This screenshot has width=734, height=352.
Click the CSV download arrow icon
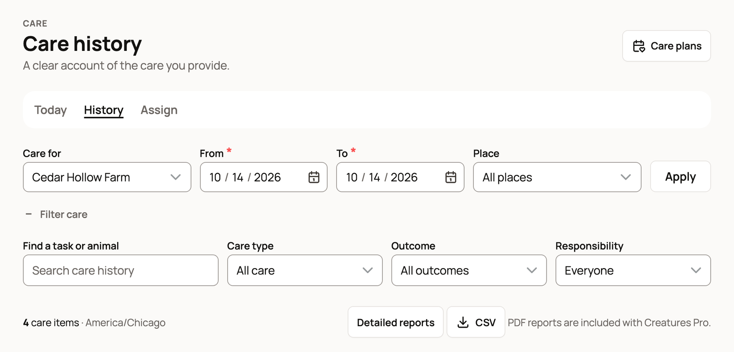click(x=463, y=322)
